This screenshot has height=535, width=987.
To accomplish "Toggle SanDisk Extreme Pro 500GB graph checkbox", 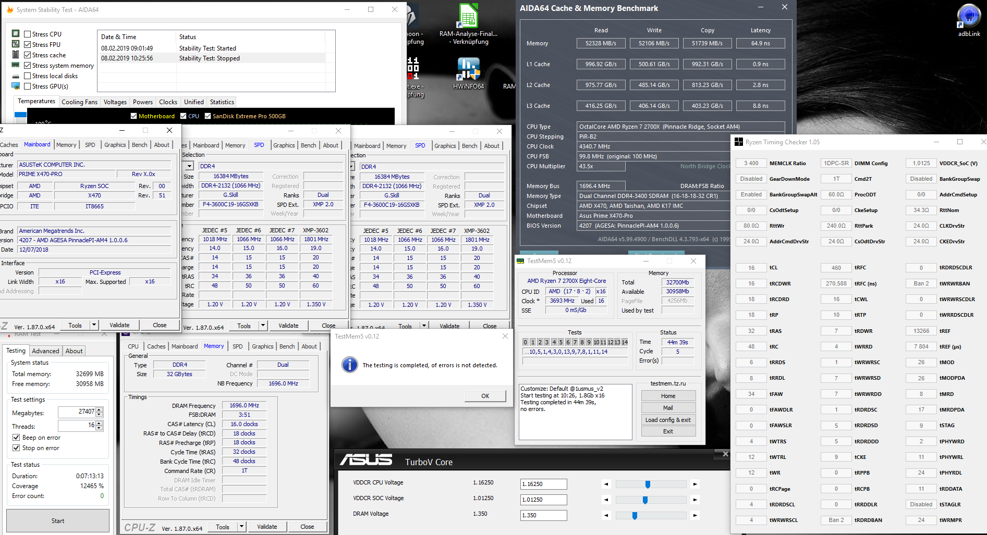I will 208,116.
